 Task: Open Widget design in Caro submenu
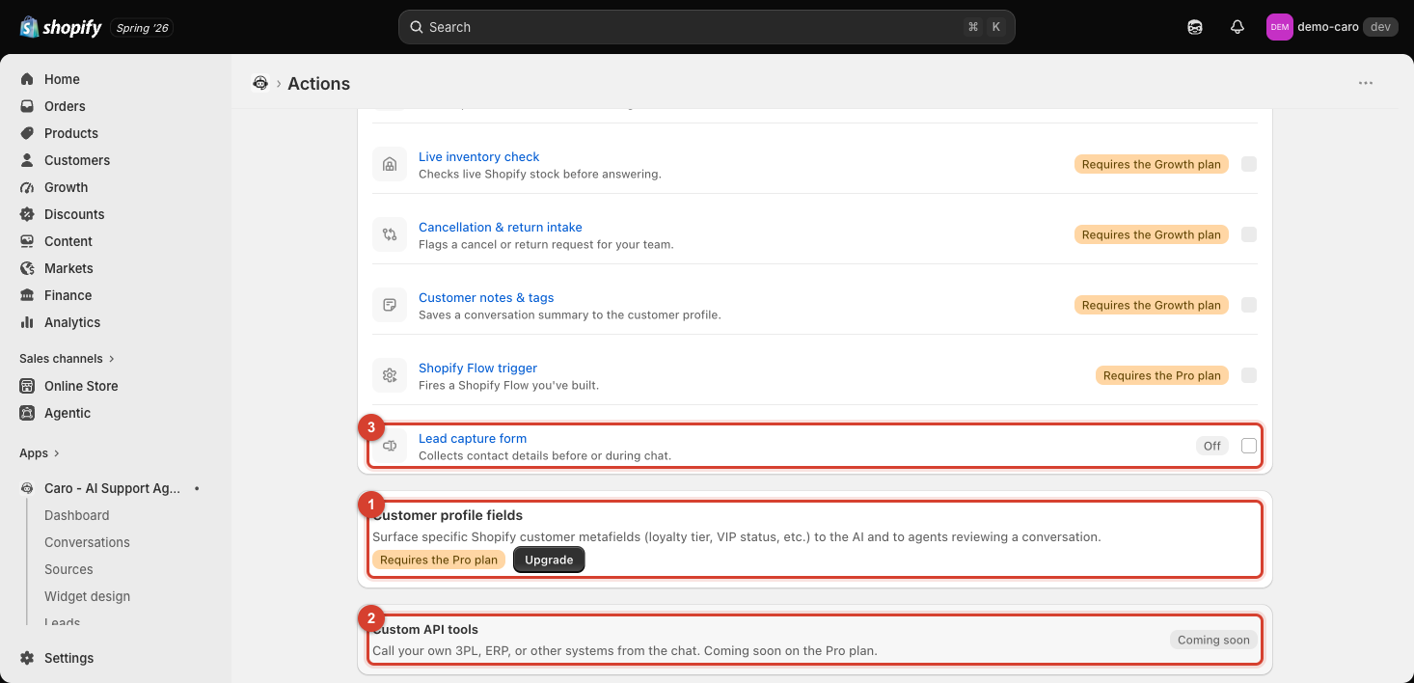click(87, 596)
